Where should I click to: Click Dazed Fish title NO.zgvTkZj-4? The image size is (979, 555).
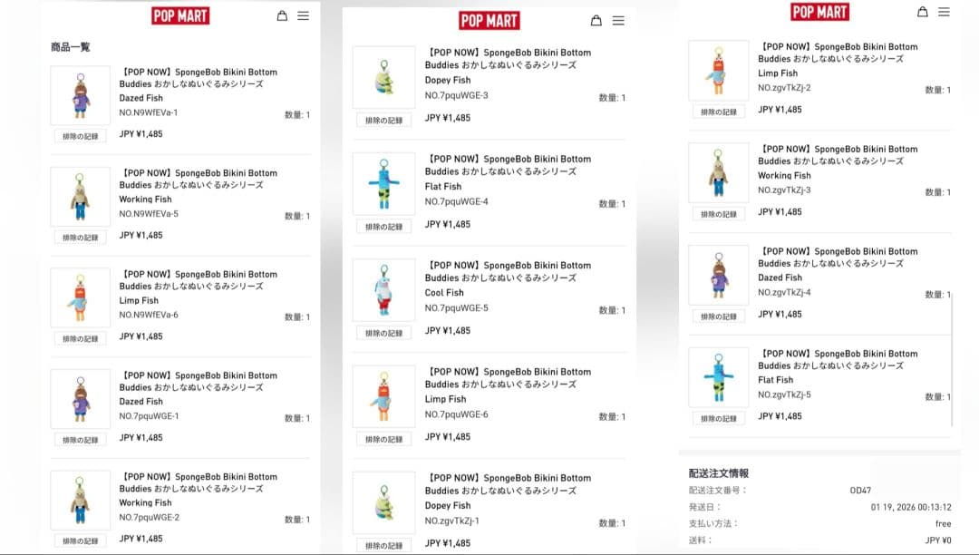780,277
